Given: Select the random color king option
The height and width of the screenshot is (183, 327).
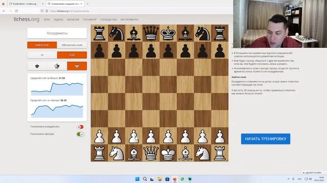Looking at the screenshot, I should 57,66.
